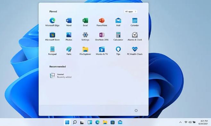The width and height of the screenshot is (211, 126).
Task: Open Settings gear in pinned apps
Action: (x=85, y=37)
